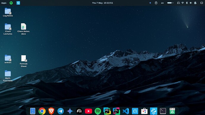Click the connected devices tray icon
The image size is (205, 115).
click(178, 3)
